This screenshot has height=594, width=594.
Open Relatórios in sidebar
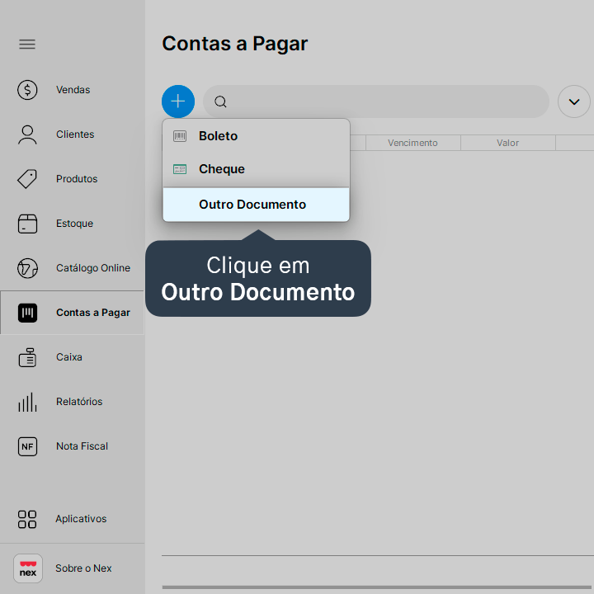click(79, 402)
